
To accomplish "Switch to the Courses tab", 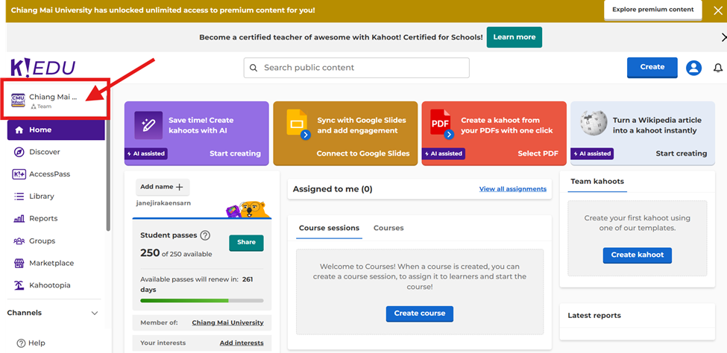I will click(x=388, y=228).
